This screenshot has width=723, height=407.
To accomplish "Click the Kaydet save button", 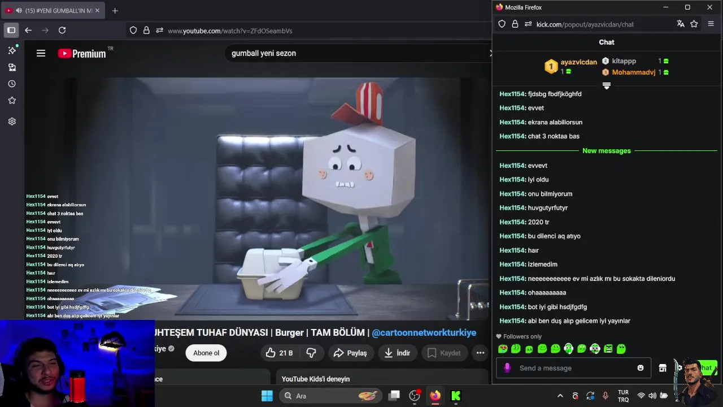I will tap(443, 353).
